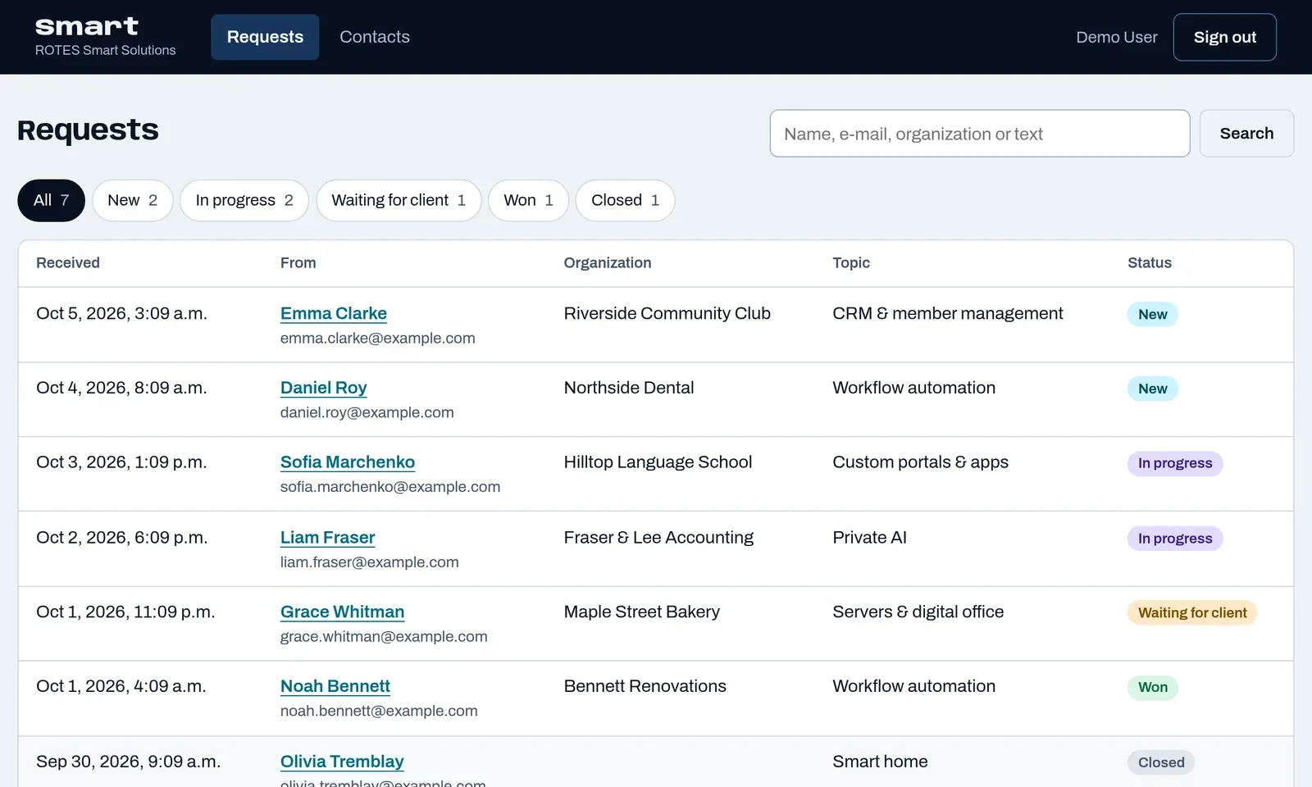Viewport: 1312px width, 787px height.
Task: Click the Maple Street Bakery cell
Action: pyautogui.click(x=641, y=612)
